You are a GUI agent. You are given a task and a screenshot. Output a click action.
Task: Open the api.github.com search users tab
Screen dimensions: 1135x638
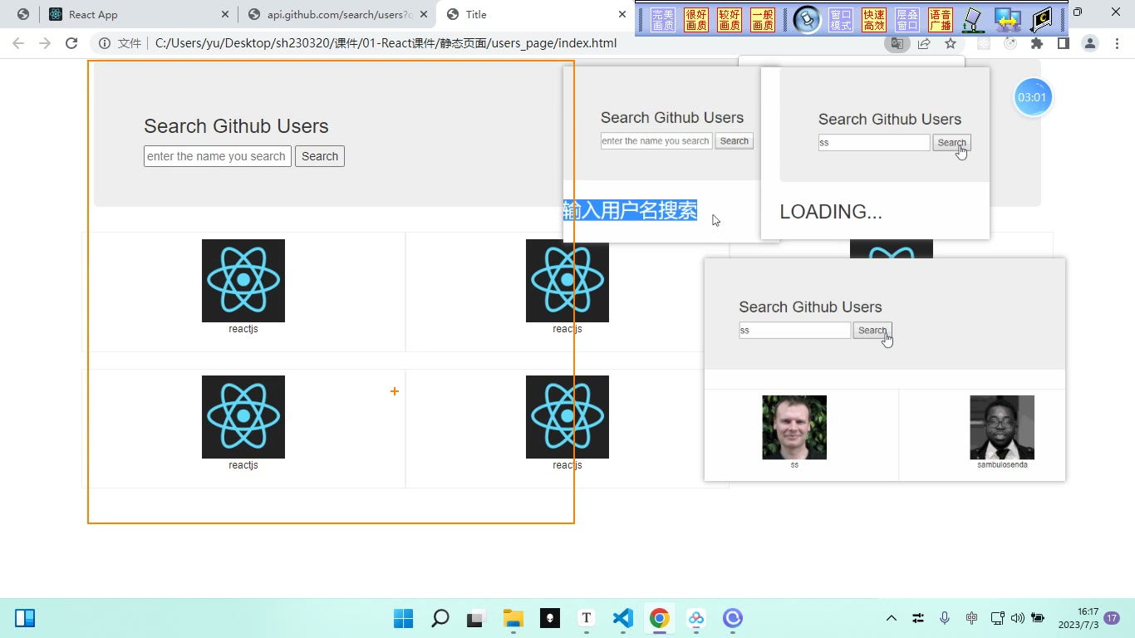(x=338, y=14)
